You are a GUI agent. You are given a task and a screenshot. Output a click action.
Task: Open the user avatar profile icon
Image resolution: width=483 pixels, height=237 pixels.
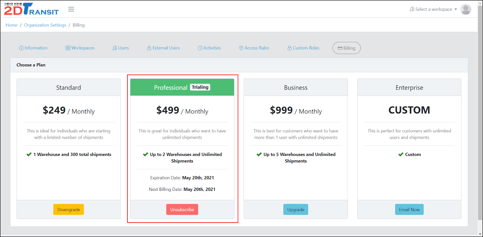coord(465,9)
